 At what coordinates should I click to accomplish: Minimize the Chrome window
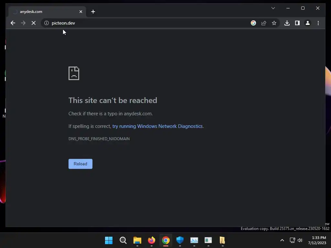pos(288,8)
